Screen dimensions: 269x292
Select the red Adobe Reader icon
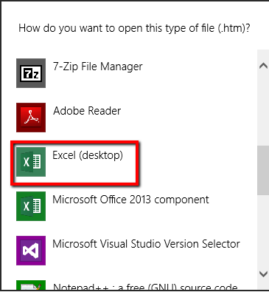coord(31,118)
